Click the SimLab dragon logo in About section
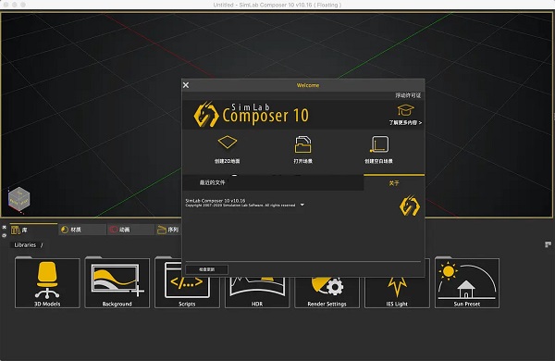 (x=410, y=205)
